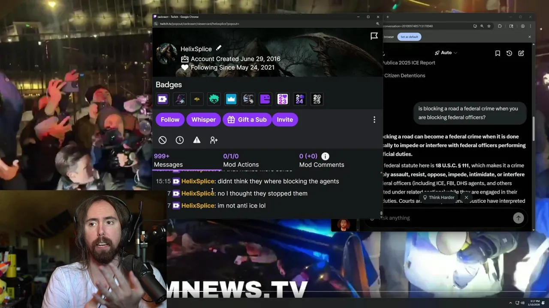
Task: Open the Auto model dropdown in chat window
Action: pos(446,53)
